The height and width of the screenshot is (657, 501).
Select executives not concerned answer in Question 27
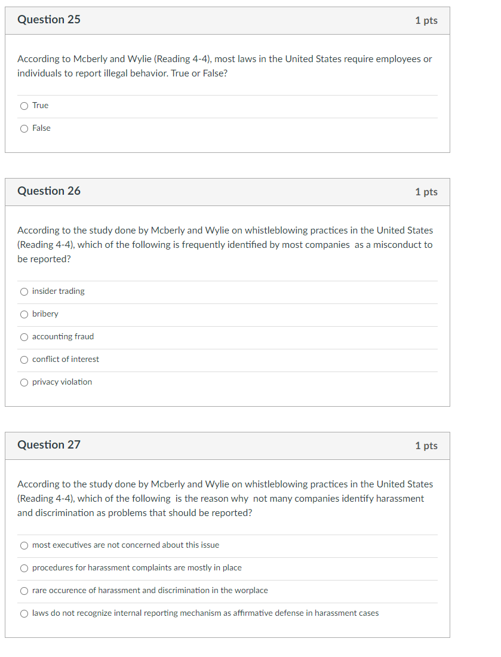pyautogui.click(x=24, y=545)
